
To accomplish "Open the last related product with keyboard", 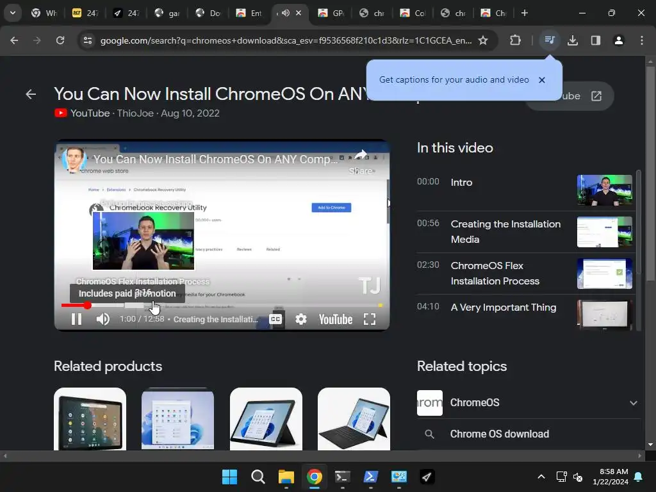I will tap(354, 419).
